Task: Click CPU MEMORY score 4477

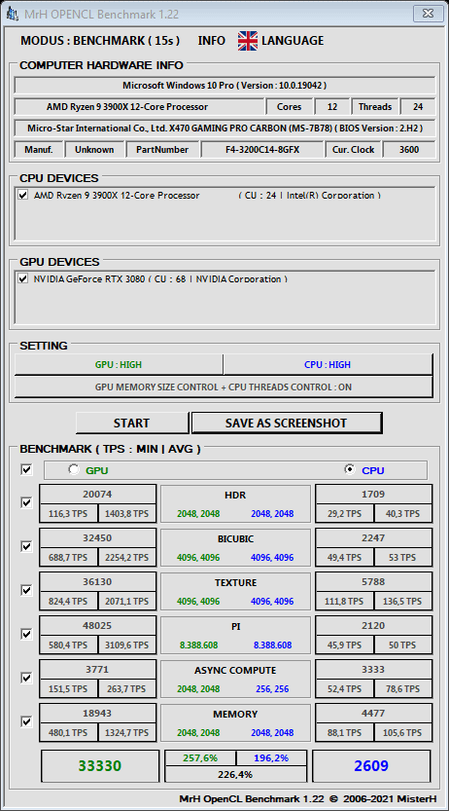Action: click(373, 713)
